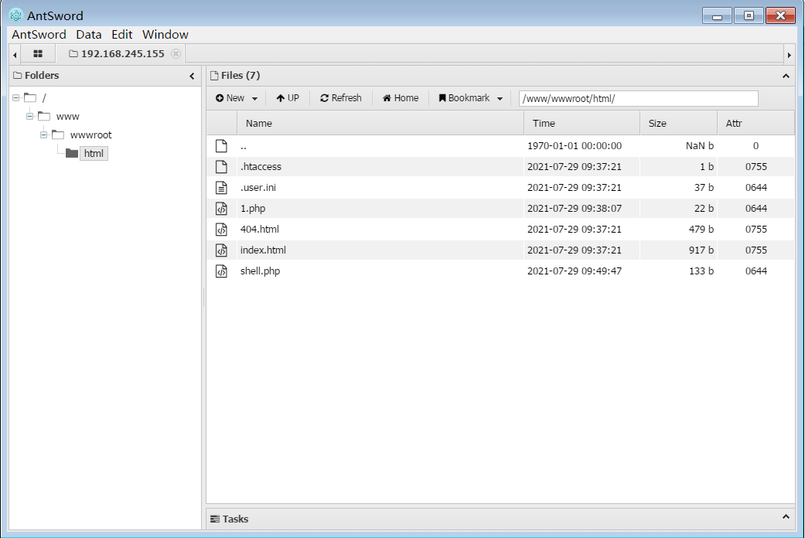Click the index.html code file icon
Screen dimensions: 805x538
[221, 250]
